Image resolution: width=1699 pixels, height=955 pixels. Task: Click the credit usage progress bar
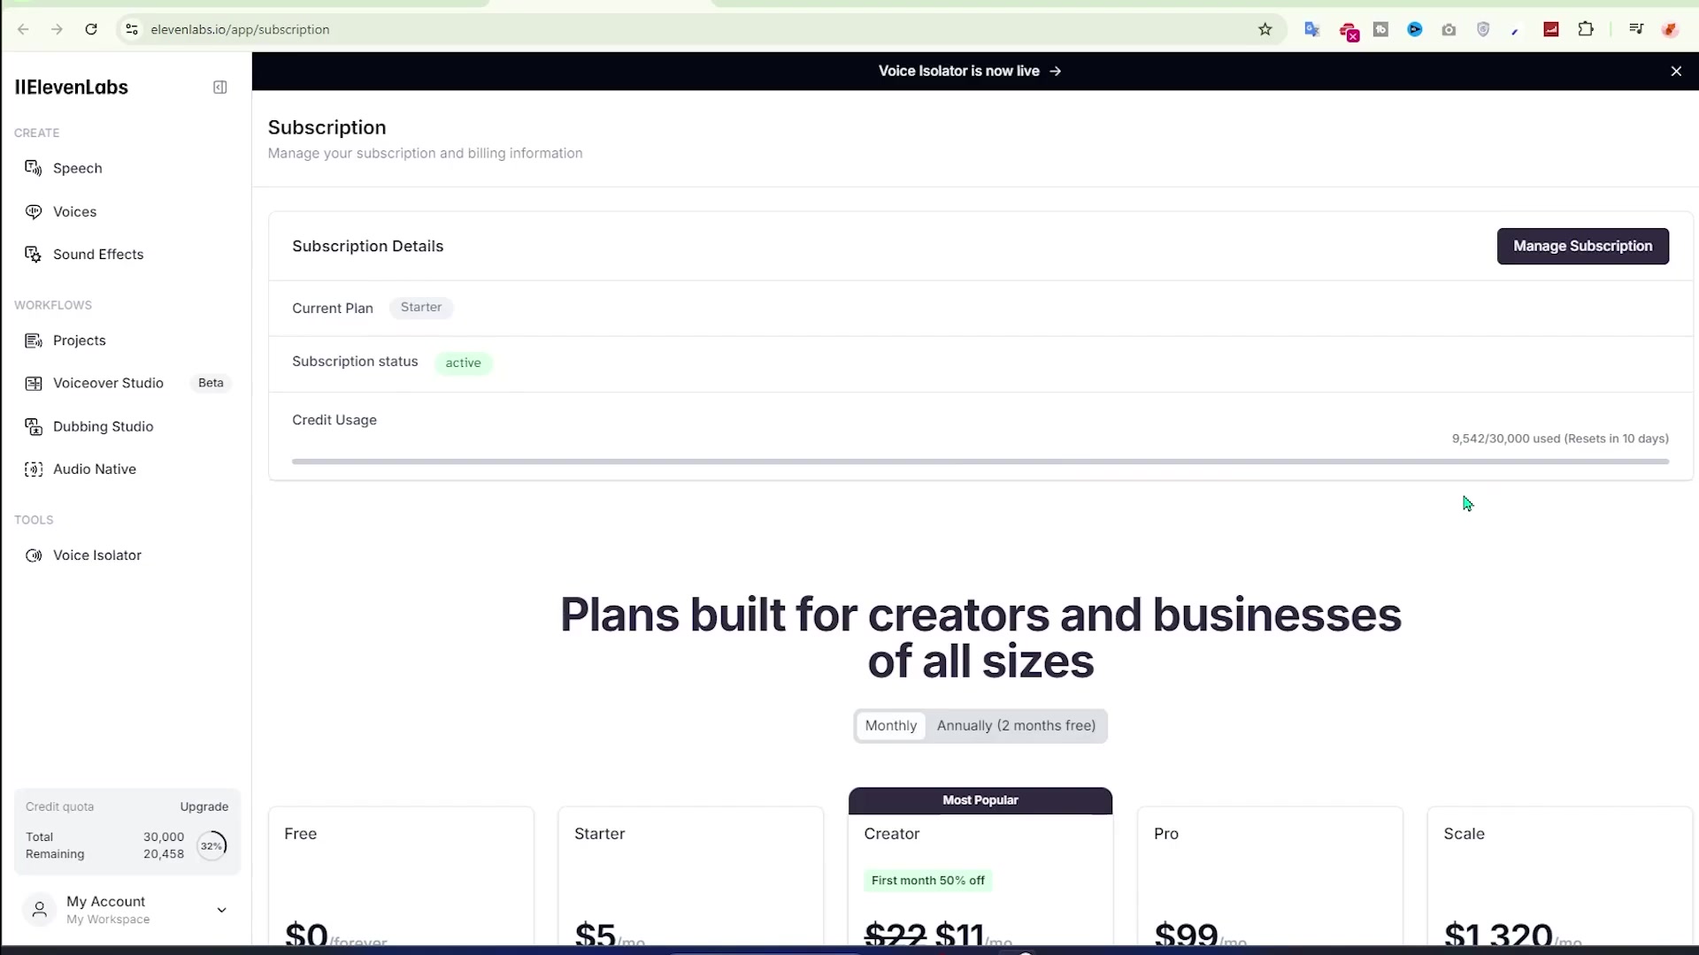[980, 462]
